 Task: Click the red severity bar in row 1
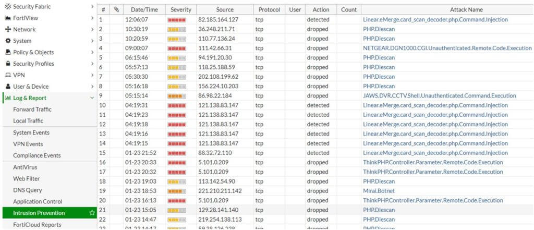pos(177,20)
